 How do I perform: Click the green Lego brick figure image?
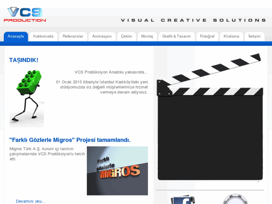(x=27, y=98)
